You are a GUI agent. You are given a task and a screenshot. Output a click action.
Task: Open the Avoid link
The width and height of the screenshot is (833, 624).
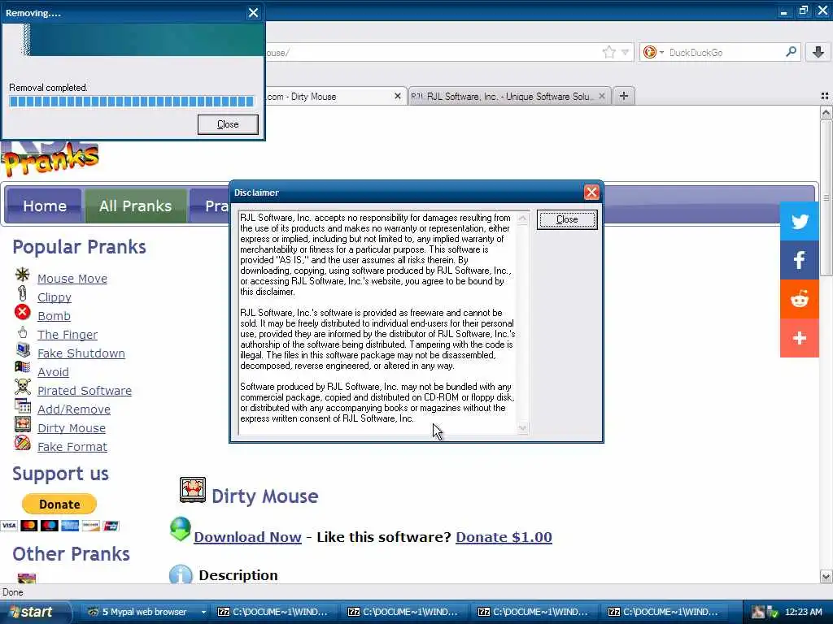(x=53, y=372)
